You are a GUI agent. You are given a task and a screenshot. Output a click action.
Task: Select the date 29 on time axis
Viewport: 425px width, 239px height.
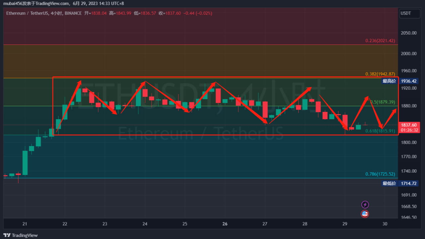345,224
